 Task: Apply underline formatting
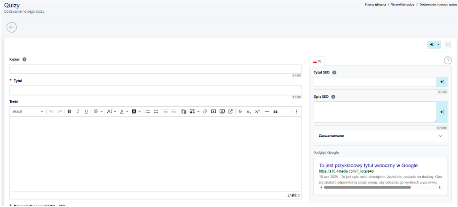[86, 111]
